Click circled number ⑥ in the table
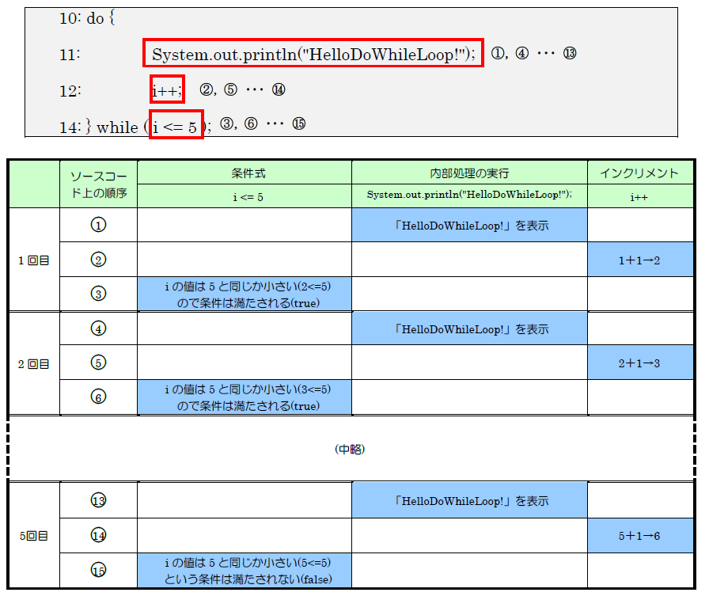 [98, 397]
